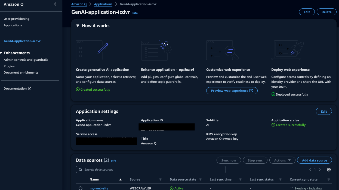Select the my-web-site data source radio button
Screen dimensions: 339x190
(x=81, y=188)
